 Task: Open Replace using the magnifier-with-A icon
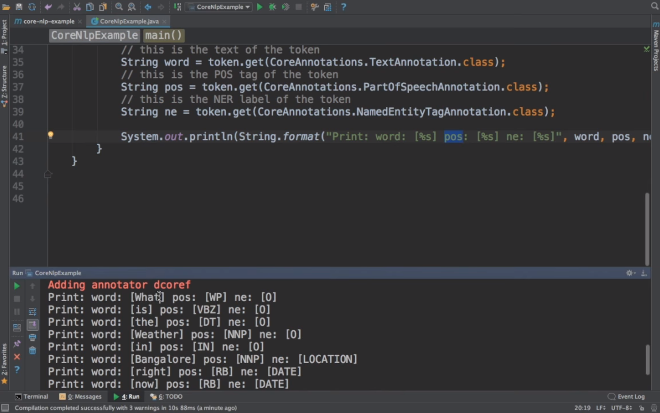click(132, 7)
